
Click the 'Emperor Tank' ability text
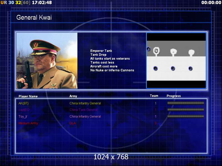pos(101,51)
